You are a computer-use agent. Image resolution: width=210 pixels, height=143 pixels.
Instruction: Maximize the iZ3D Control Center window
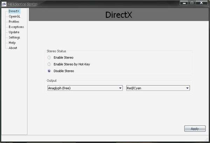[192, 3]
